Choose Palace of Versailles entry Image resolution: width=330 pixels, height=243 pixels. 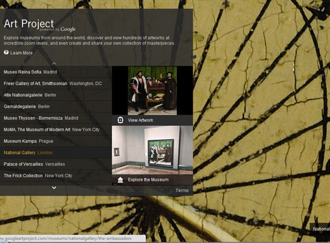pyautogui.click(x=56, y=164)
